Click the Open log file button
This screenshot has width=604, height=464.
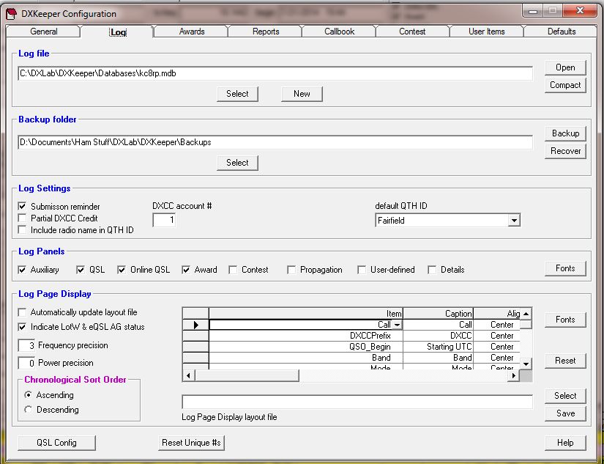click(x=565, y=67)
